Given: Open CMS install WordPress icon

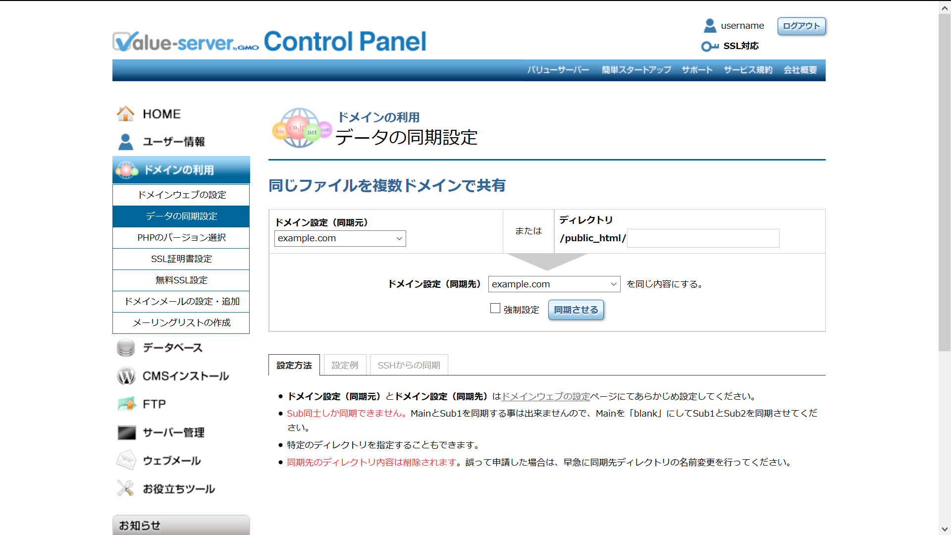Looking at the screenshot, I should (126, 376).
